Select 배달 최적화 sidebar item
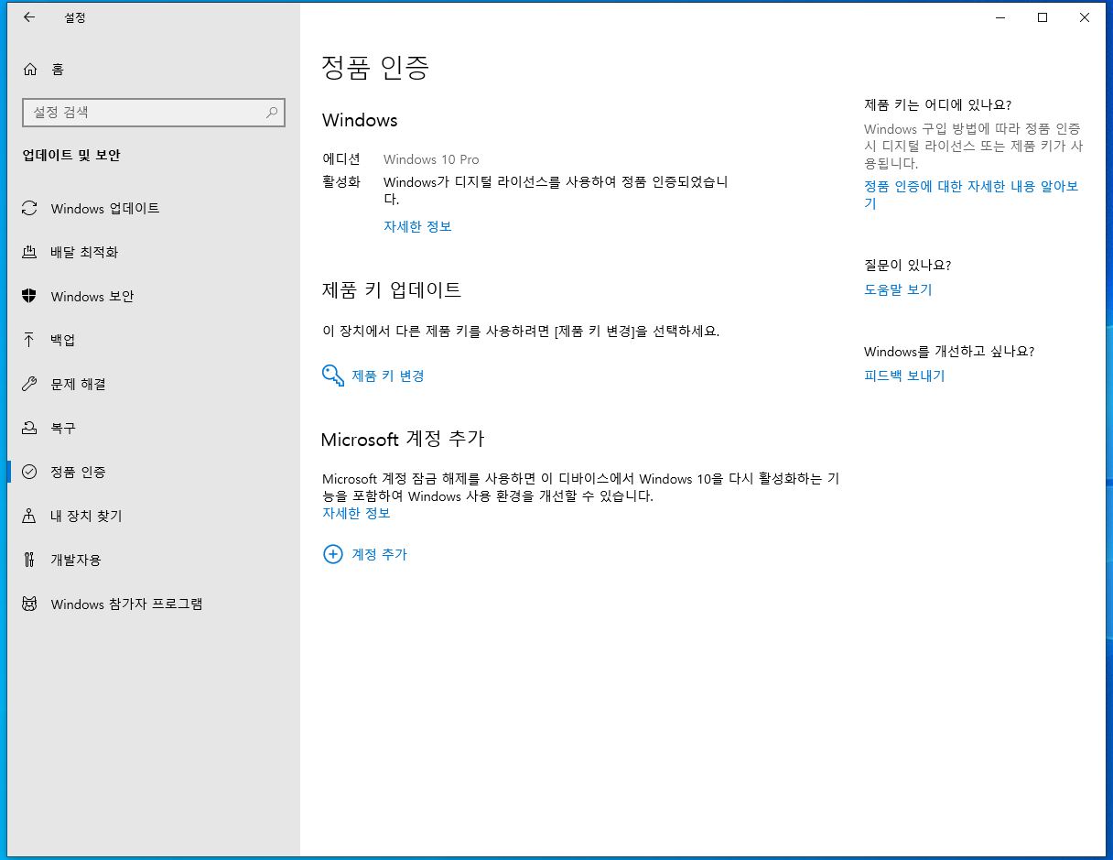The image size is (1113, 860). click(x=154, y=252)
